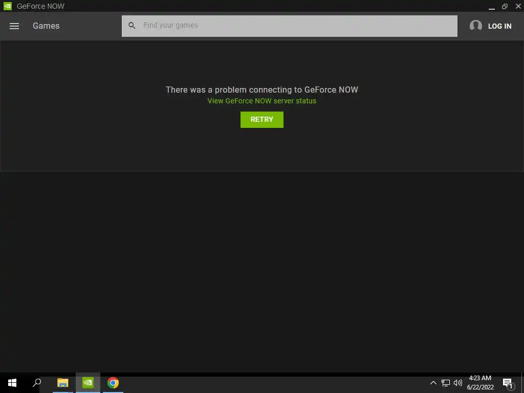Restore down the GeForce NOW window
This screenshot has width=524, height=393.
(505, 6)
